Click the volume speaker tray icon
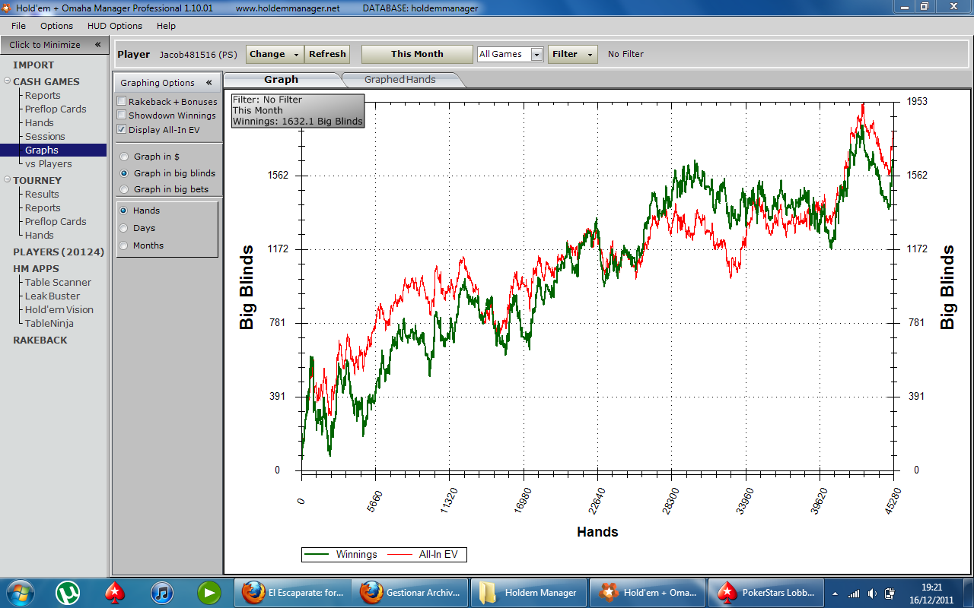This screenshot has height=608, width=974. [x=872, y=594]
